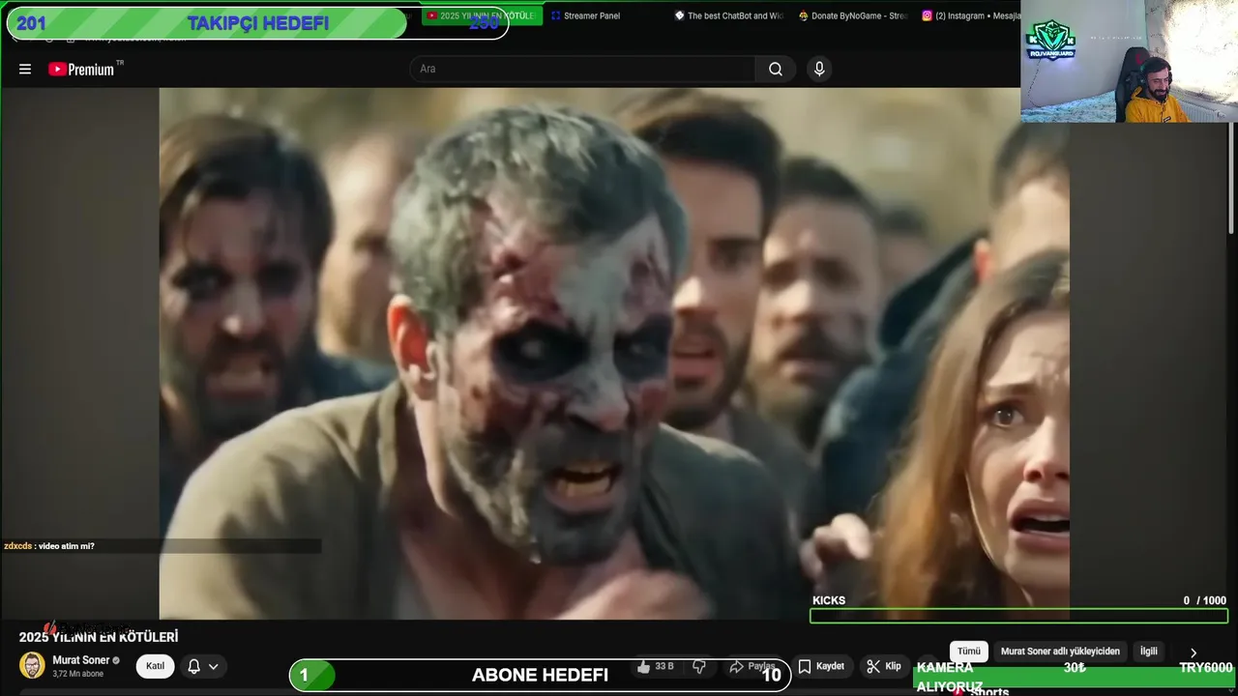Click the video title '2025 YILININ EN KÖTÜLERİ'

point(99,637)
